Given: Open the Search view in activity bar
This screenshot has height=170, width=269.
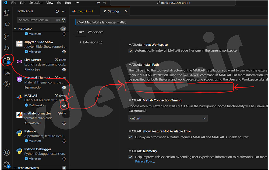Looking at the screenshot, I should (6, 24).
